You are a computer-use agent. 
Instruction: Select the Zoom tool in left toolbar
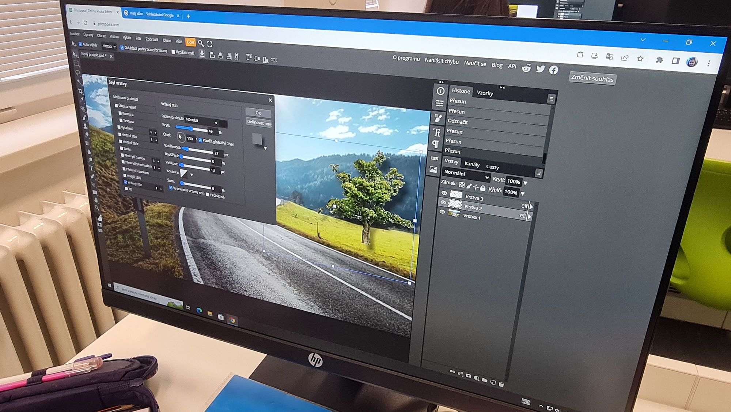click(97, 208)
